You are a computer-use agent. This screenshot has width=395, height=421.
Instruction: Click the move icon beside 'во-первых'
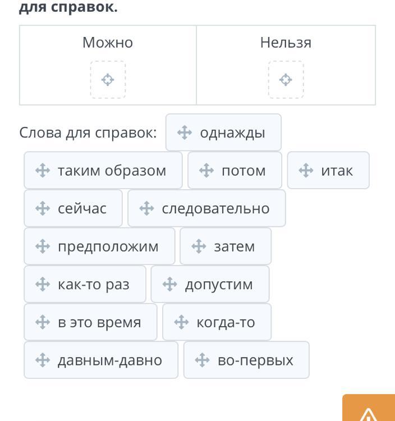[x=202, y=360]
